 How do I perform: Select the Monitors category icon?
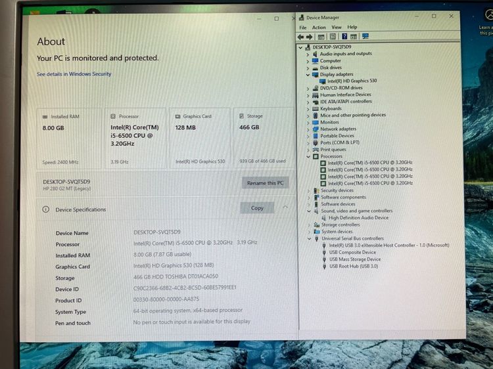(316, 123)
